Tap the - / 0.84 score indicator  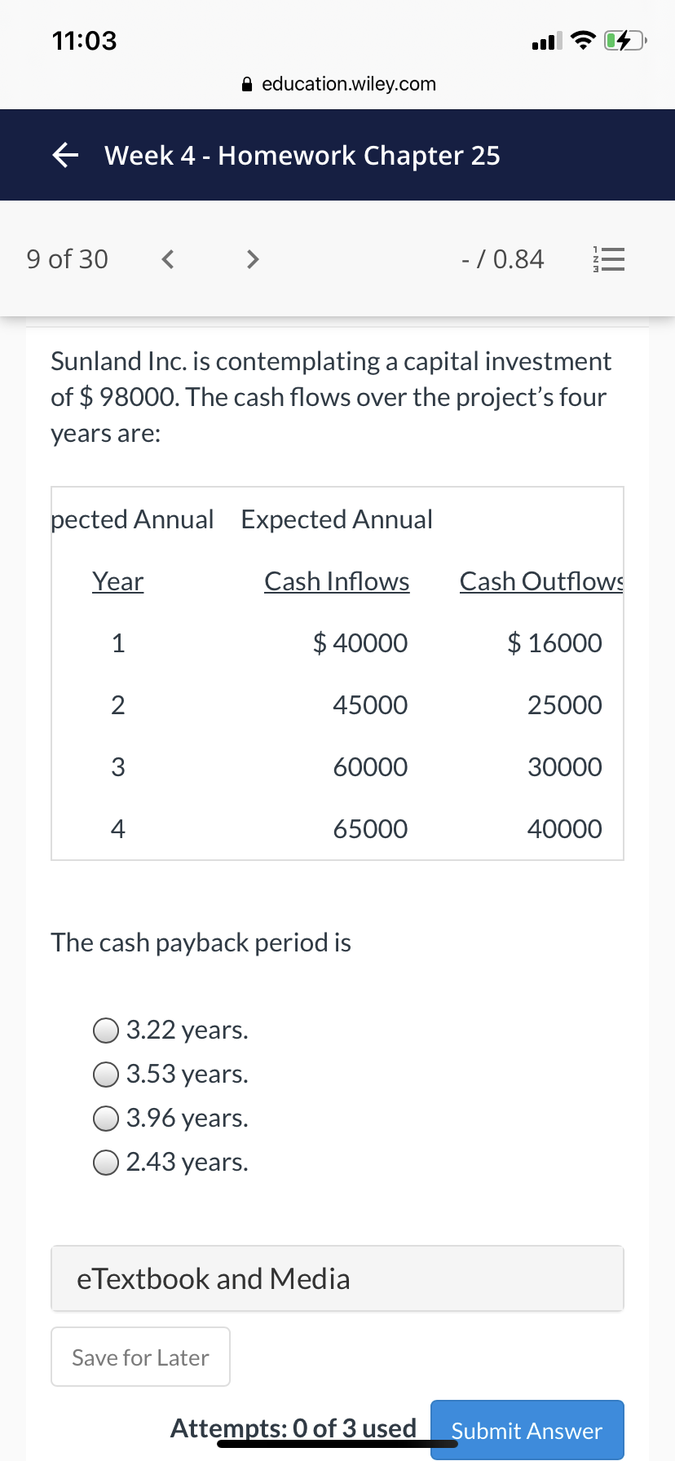point(502,259)
